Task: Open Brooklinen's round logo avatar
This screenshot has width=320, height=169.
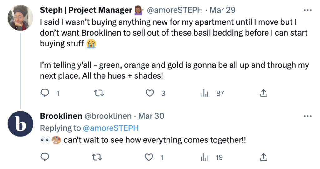Action: click(21, 124)
